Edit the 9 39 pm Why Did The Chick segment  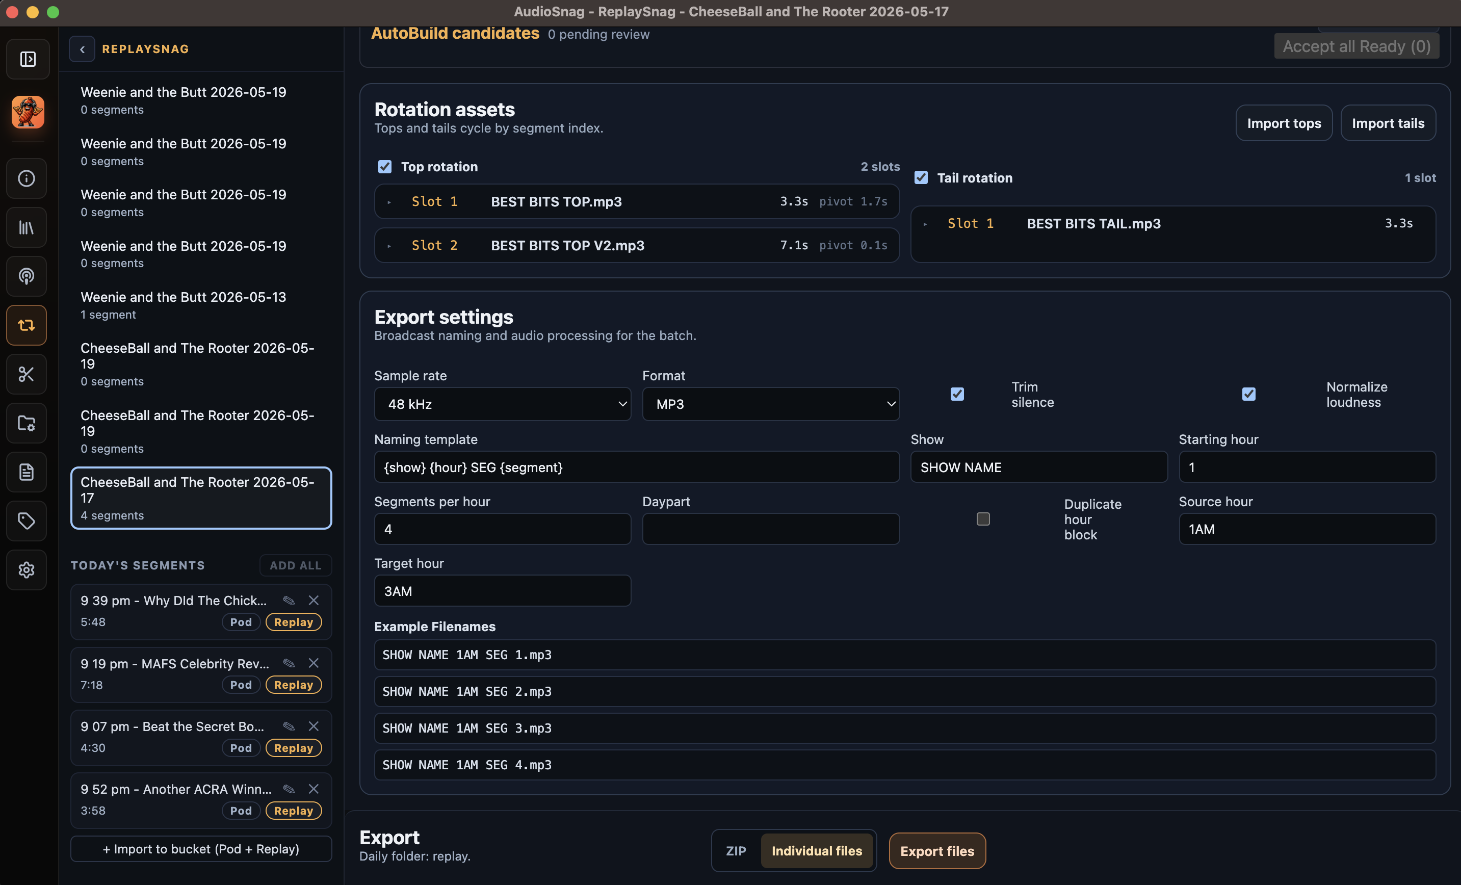(289, 601)
